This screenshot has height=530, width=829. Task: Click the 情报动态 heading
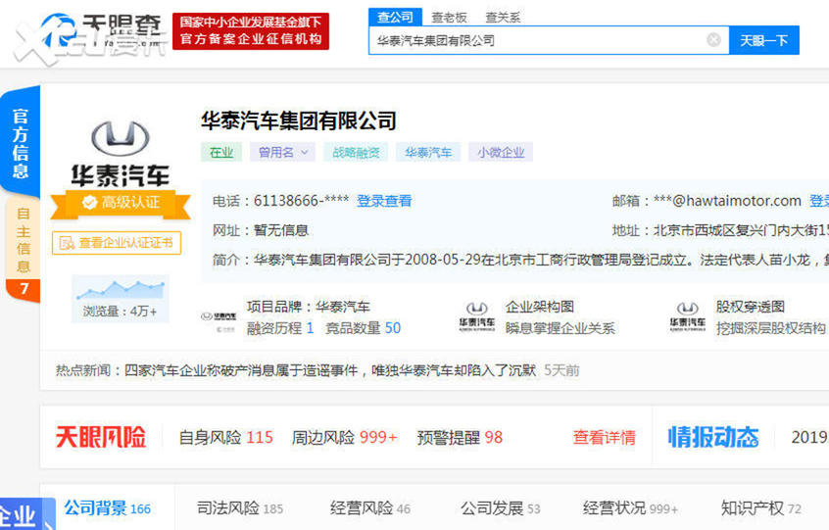pos(713,437)
